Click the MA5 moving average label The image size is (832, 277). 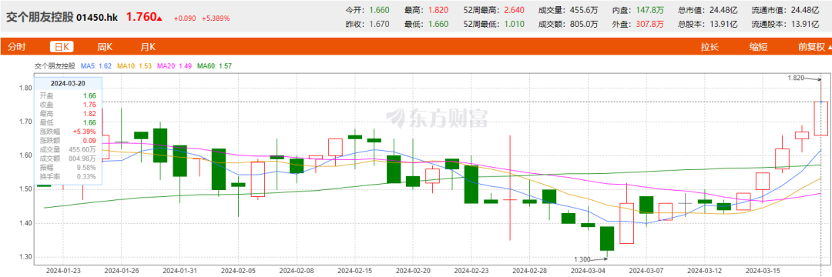96,66
